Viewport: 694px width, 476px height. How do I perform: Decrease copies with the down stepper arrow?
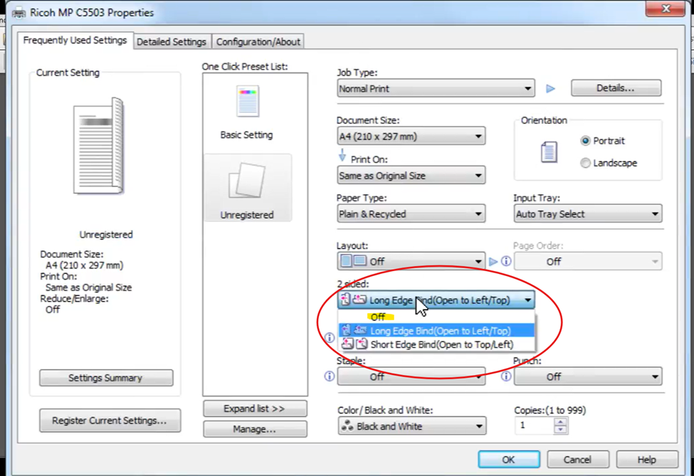pyautogui.click(x=560, y=430)
